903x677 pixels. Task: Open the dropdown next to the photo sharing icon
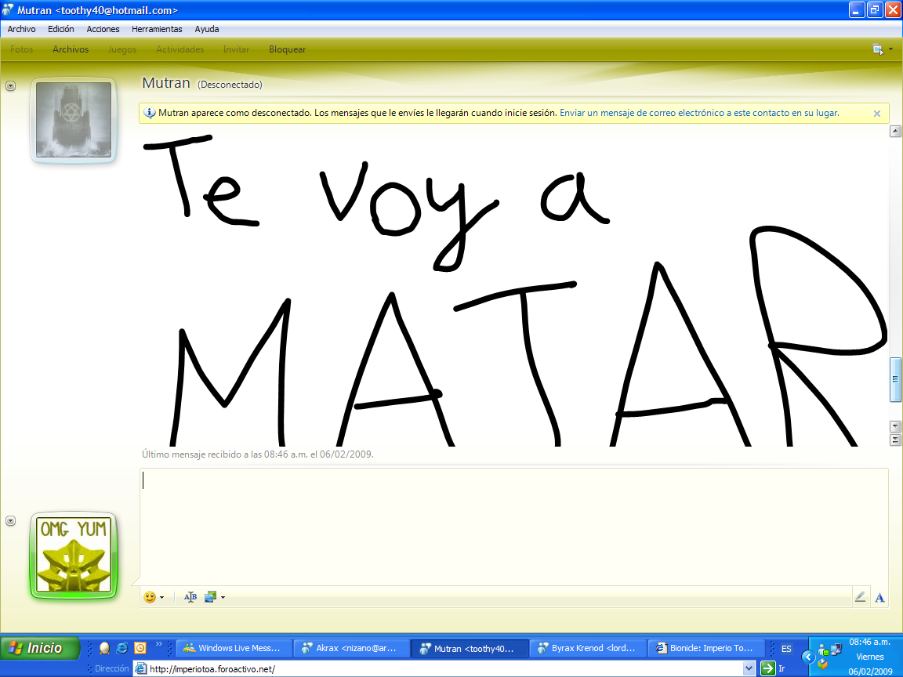(x=222, y=596)
